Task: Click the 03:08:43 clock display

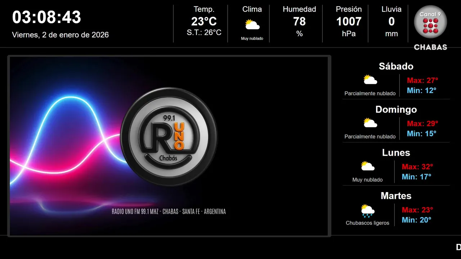Action: coord(47,17)
